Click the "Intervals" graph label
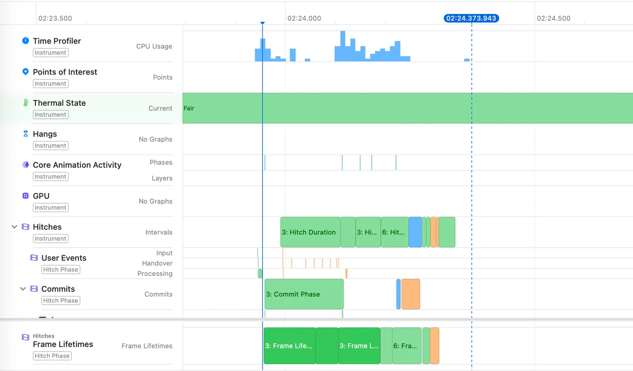 pos(159,232)
